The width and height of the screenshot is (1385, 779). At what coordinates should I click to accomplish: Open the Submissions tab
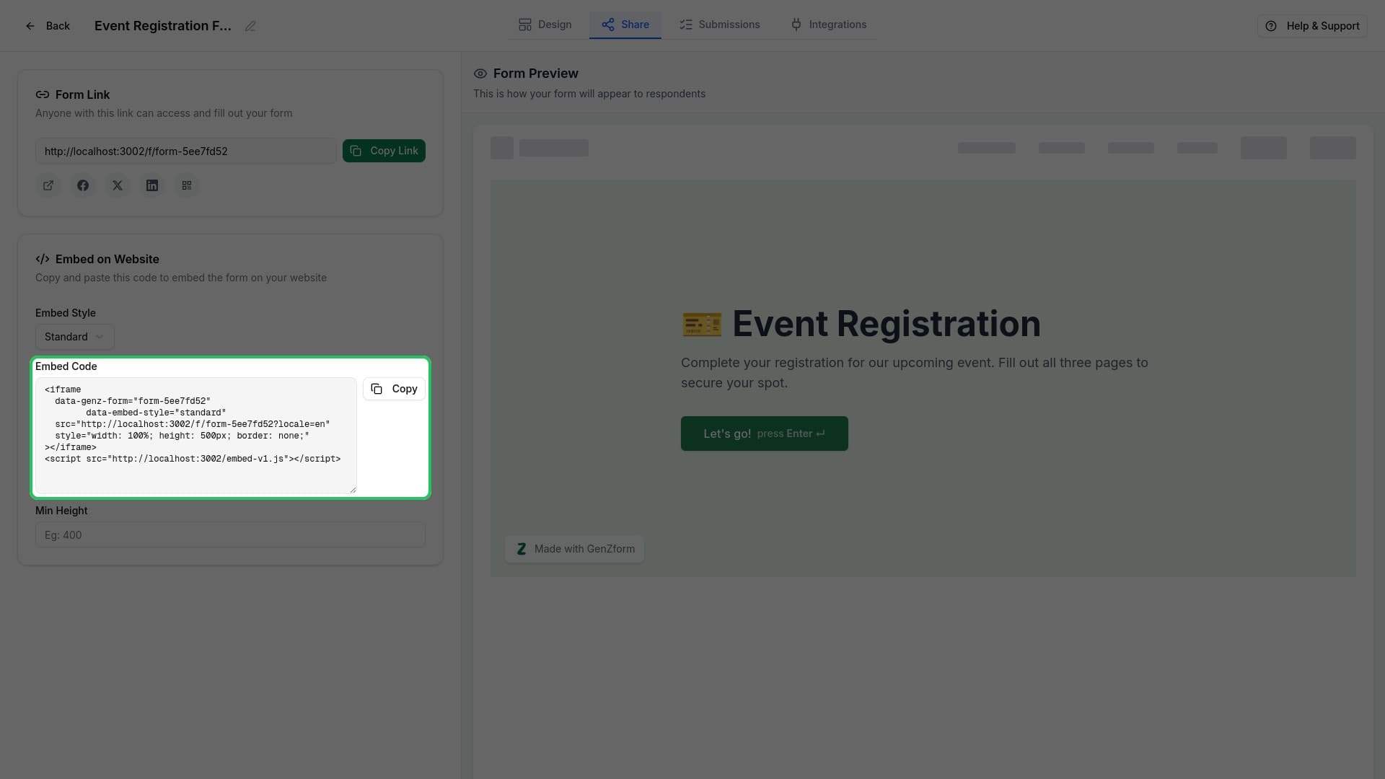click(x=719, y=24)
